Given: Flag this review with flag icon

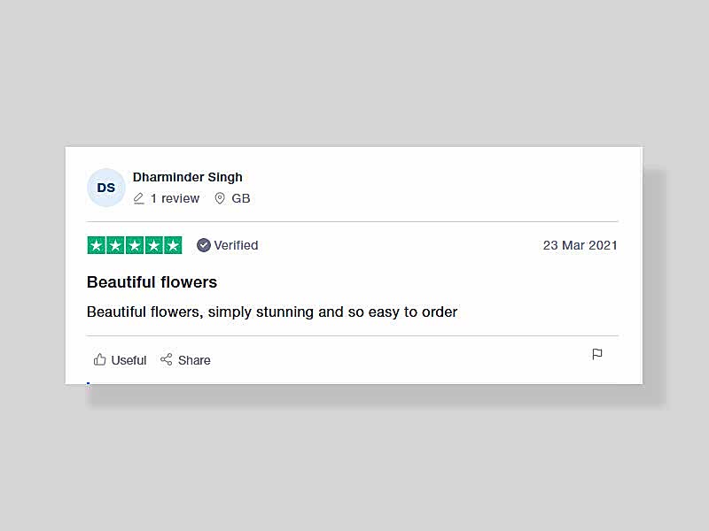Looking at the screenshot, I should (596, 355).
